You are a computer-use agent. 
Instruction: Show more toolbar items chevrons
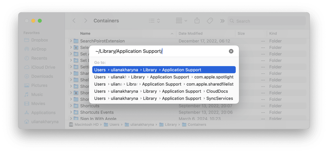[222, 21]
